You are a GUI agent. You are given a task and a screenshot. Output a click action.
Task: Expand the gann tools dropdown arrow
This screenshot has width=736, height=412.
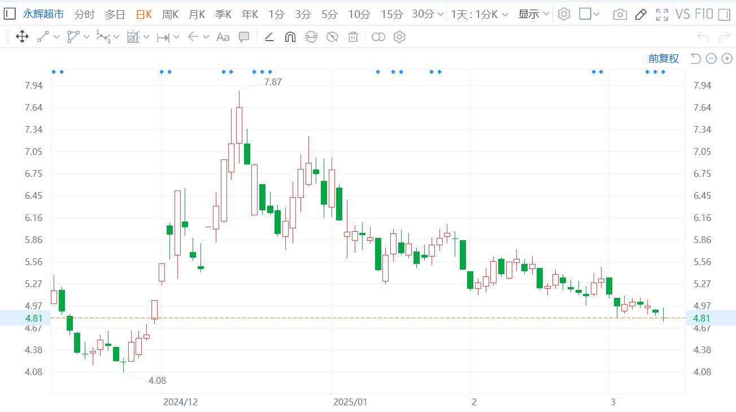coord(146,37)
